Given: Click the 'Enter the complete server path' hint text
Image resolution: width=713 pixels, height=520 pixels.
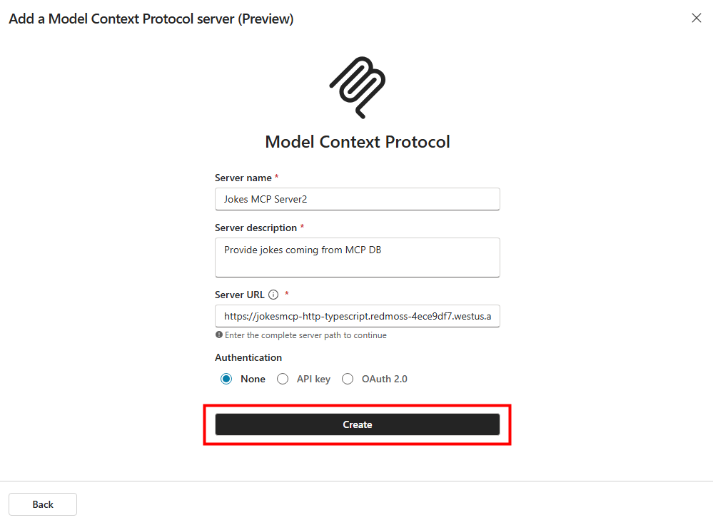Looking at the screenshot, I should [x=305, y=335].
